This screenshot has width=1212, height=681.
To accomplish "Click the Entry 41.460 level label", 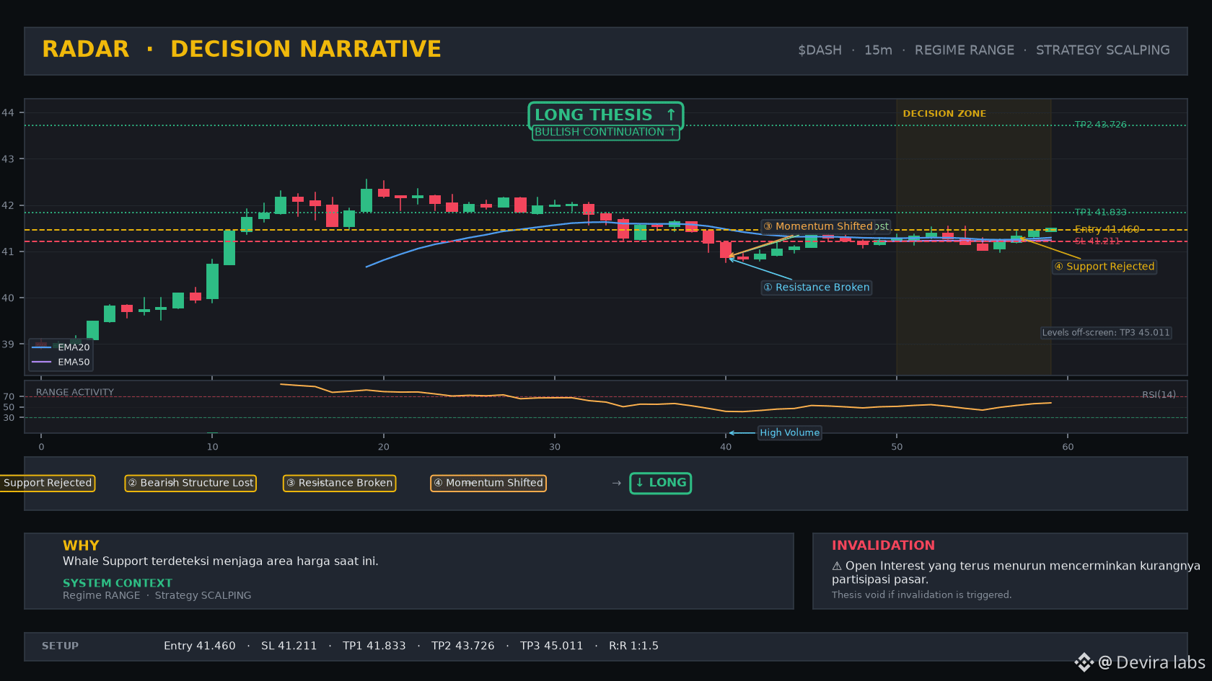I will coord(1107,229).
